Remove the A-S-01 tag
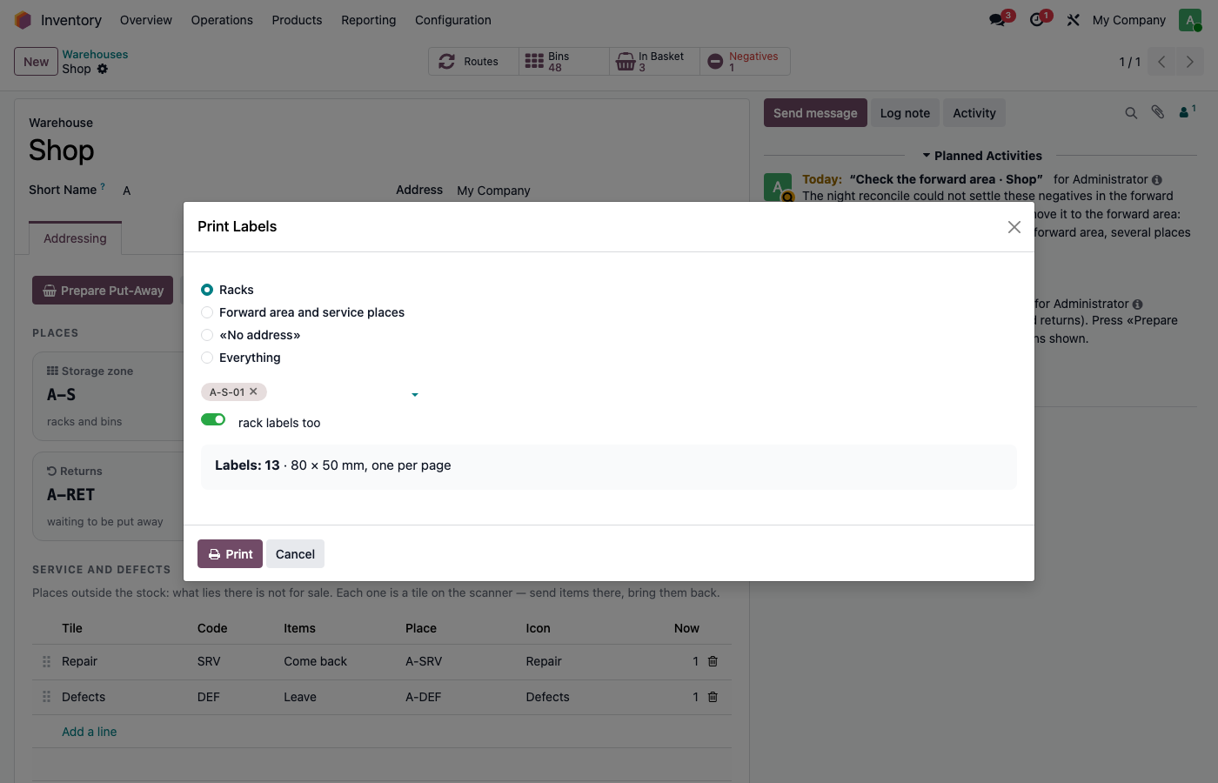Screen dimensions: 1218x783 click(253, 391)
